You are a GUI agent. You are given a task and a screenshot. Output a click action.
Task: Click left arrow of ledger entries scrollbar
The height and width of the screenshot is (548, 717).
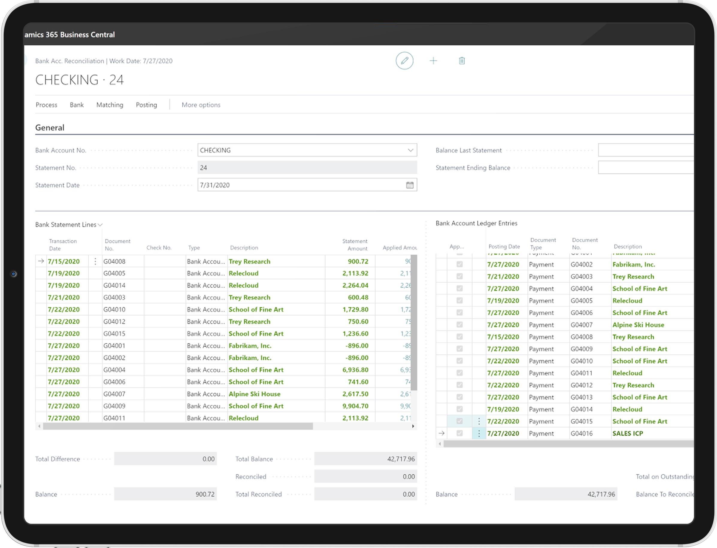pos(440,444)
